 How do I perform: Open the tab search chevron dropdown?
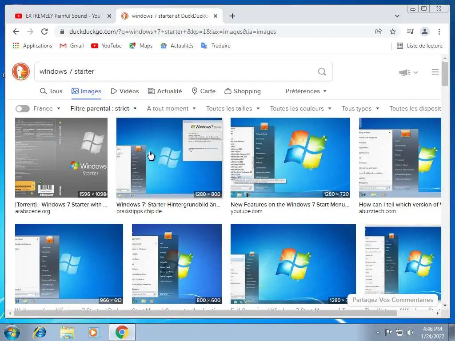397,16
